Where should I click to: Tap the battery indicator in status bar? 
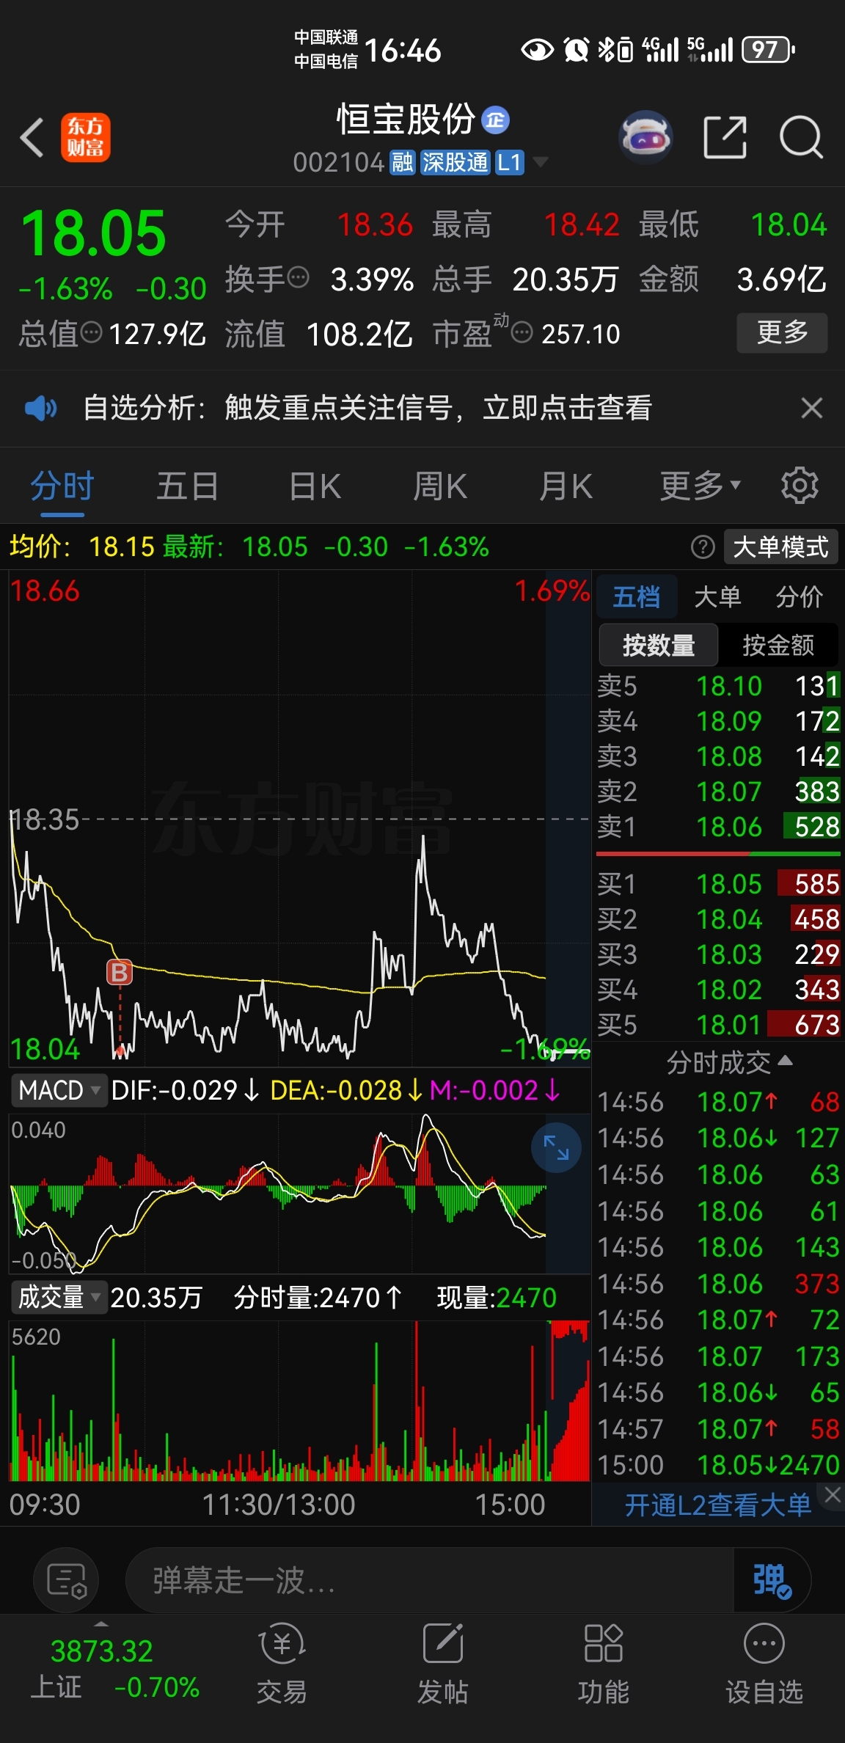pos(768,50)
